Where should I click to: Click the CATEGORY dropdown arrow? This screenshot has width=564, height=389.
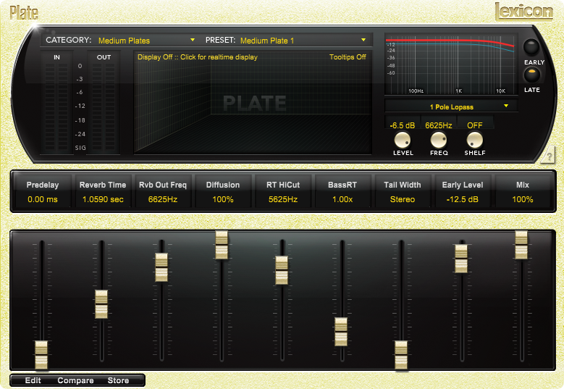pos(193,40)
